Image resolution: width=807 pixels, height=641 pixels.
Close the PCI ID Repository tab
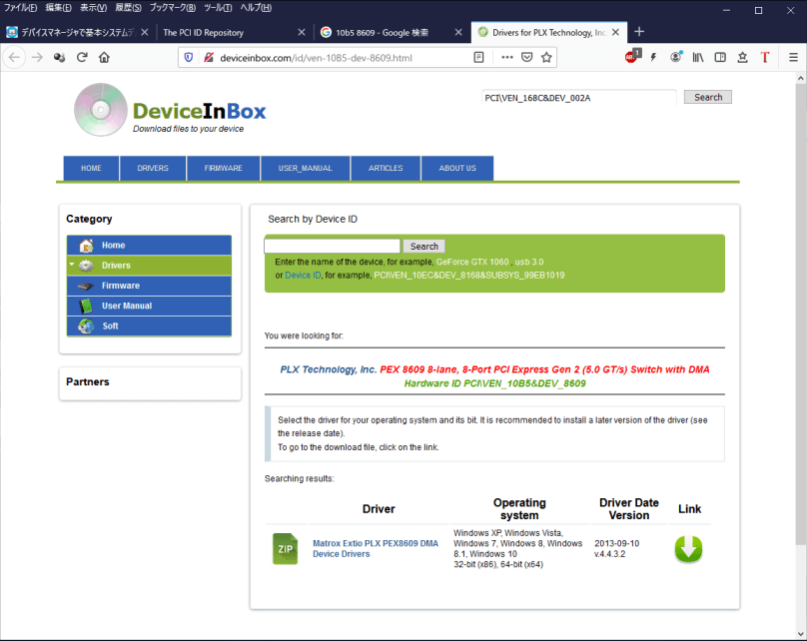click(x=302, y=32)
